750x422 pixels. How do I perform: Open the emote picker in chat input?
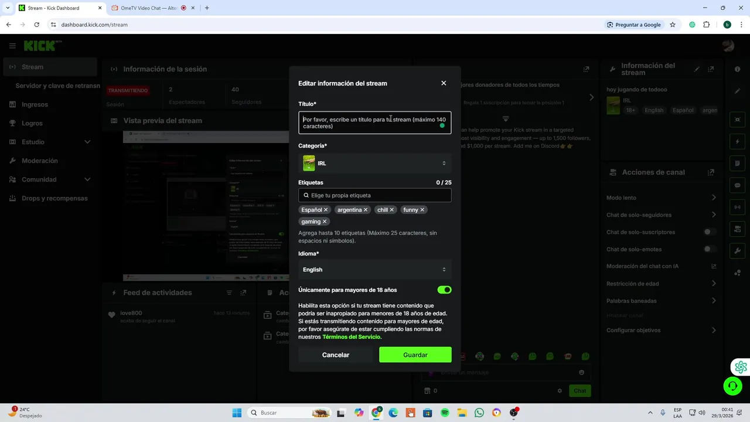[x=581, y=372]
